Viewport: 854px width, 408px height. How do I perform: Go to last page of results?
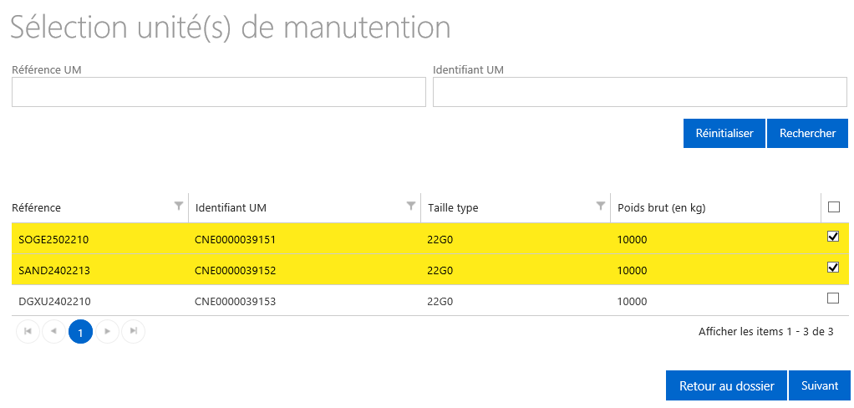(x=134, y=331)
